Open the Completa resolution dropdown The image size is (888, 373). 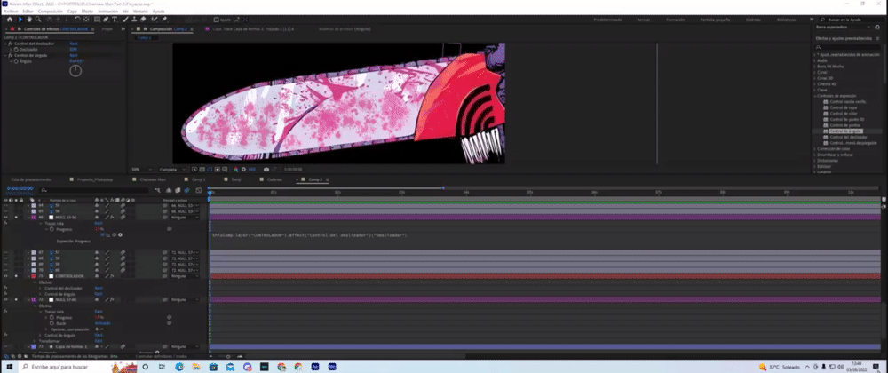171,170
